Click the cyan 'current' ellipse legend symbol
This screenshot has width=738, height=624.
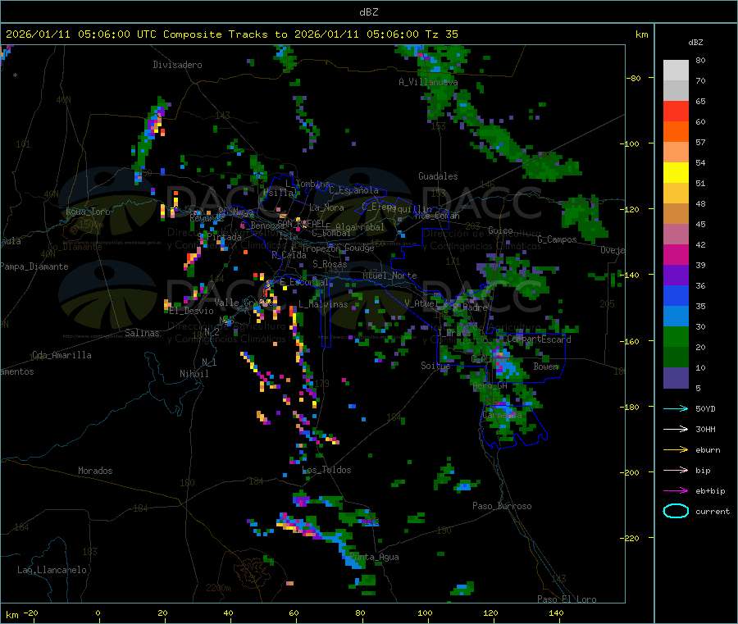pos(676,511)
